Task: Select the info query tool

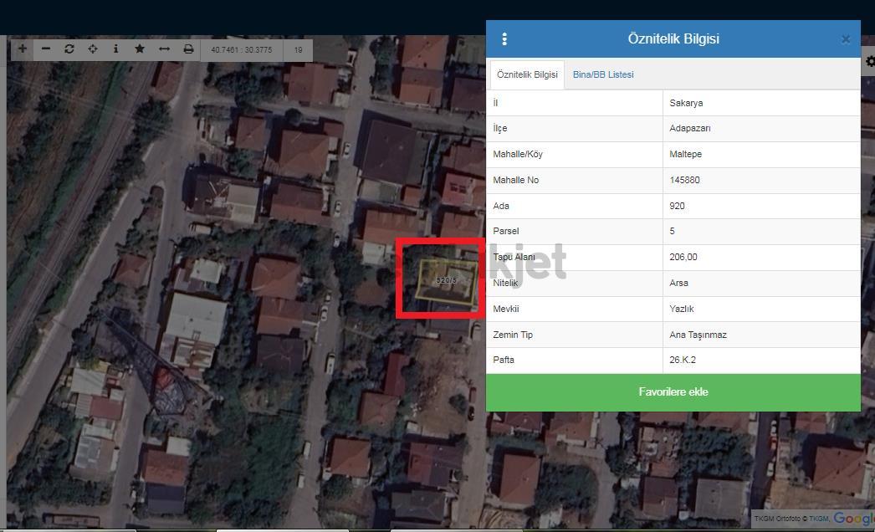Action: [115, 49]
